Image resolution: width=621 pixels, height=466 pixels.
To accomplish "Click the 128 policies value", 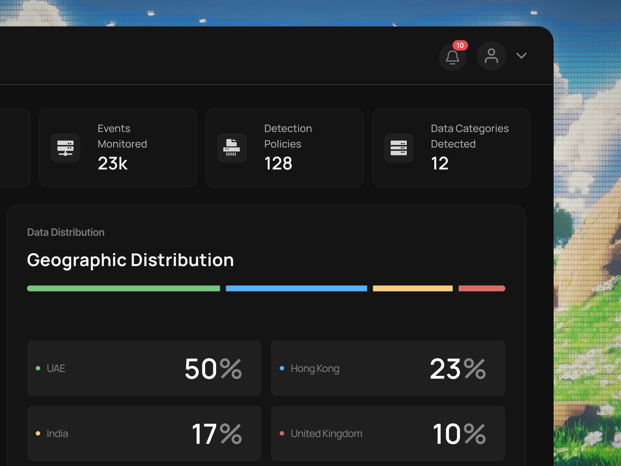I will pyautogui.click(x=278, y=163).
